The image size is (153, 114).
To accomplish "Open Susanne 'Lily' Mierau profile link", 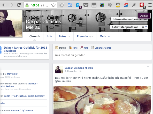I will 21,110.
